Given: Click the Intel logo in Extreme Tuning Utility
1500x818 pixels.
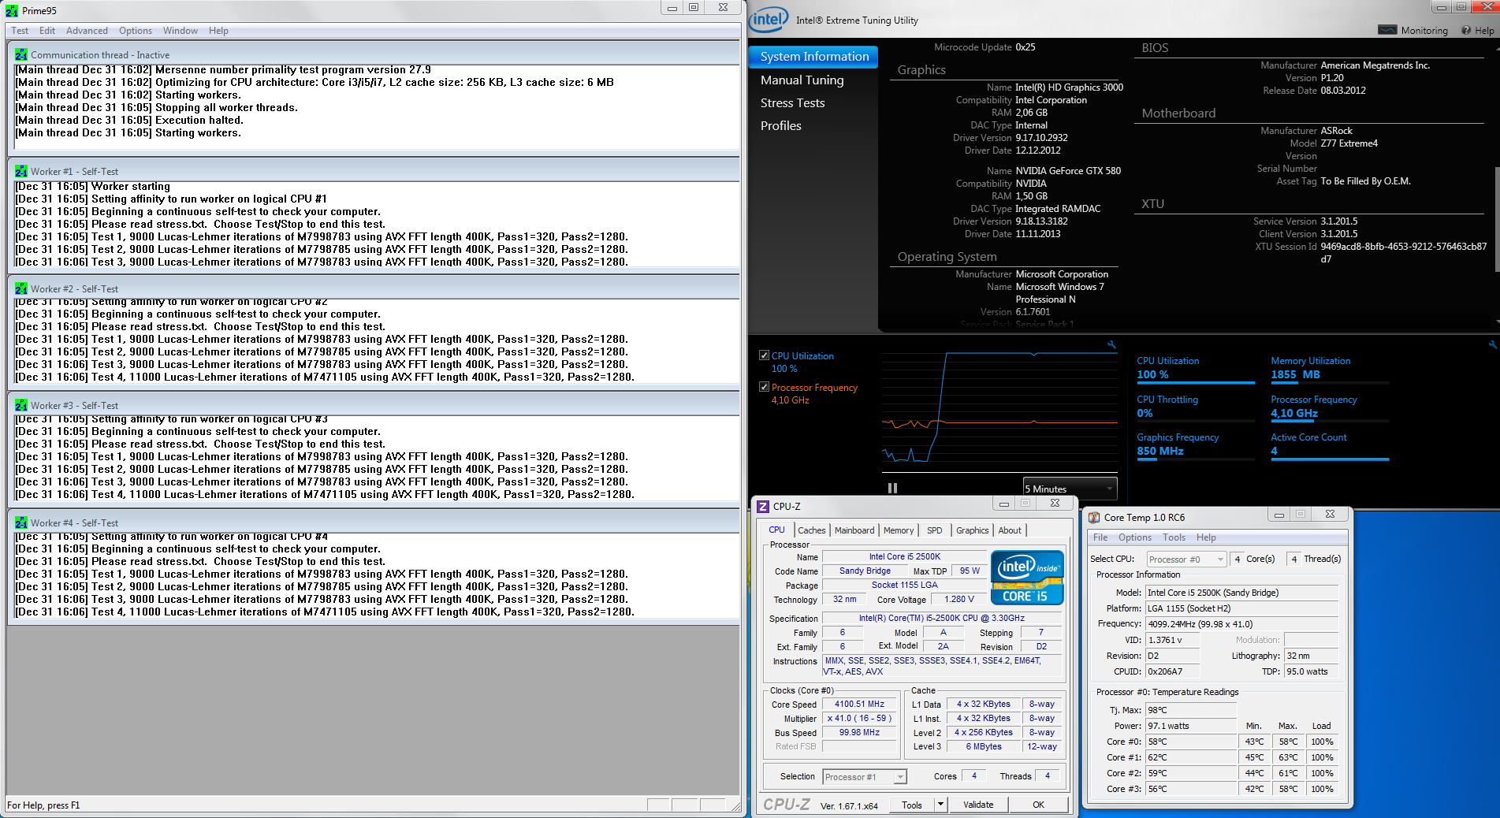Looking at the screenshot, I should (x=769, y=20).
